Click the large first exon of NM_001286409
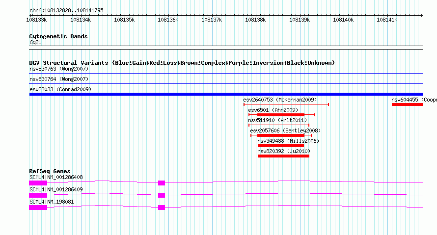 38,195
